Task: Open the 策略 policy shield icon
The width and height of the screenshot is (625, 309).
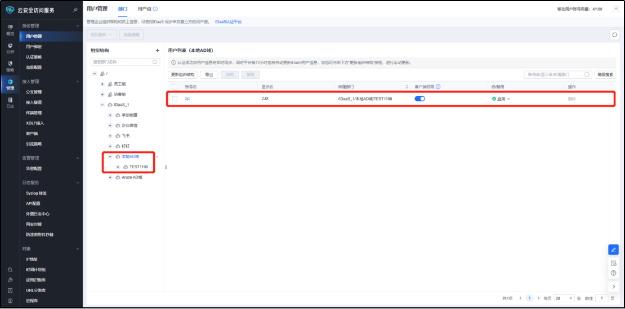Action: pos(10,65)
